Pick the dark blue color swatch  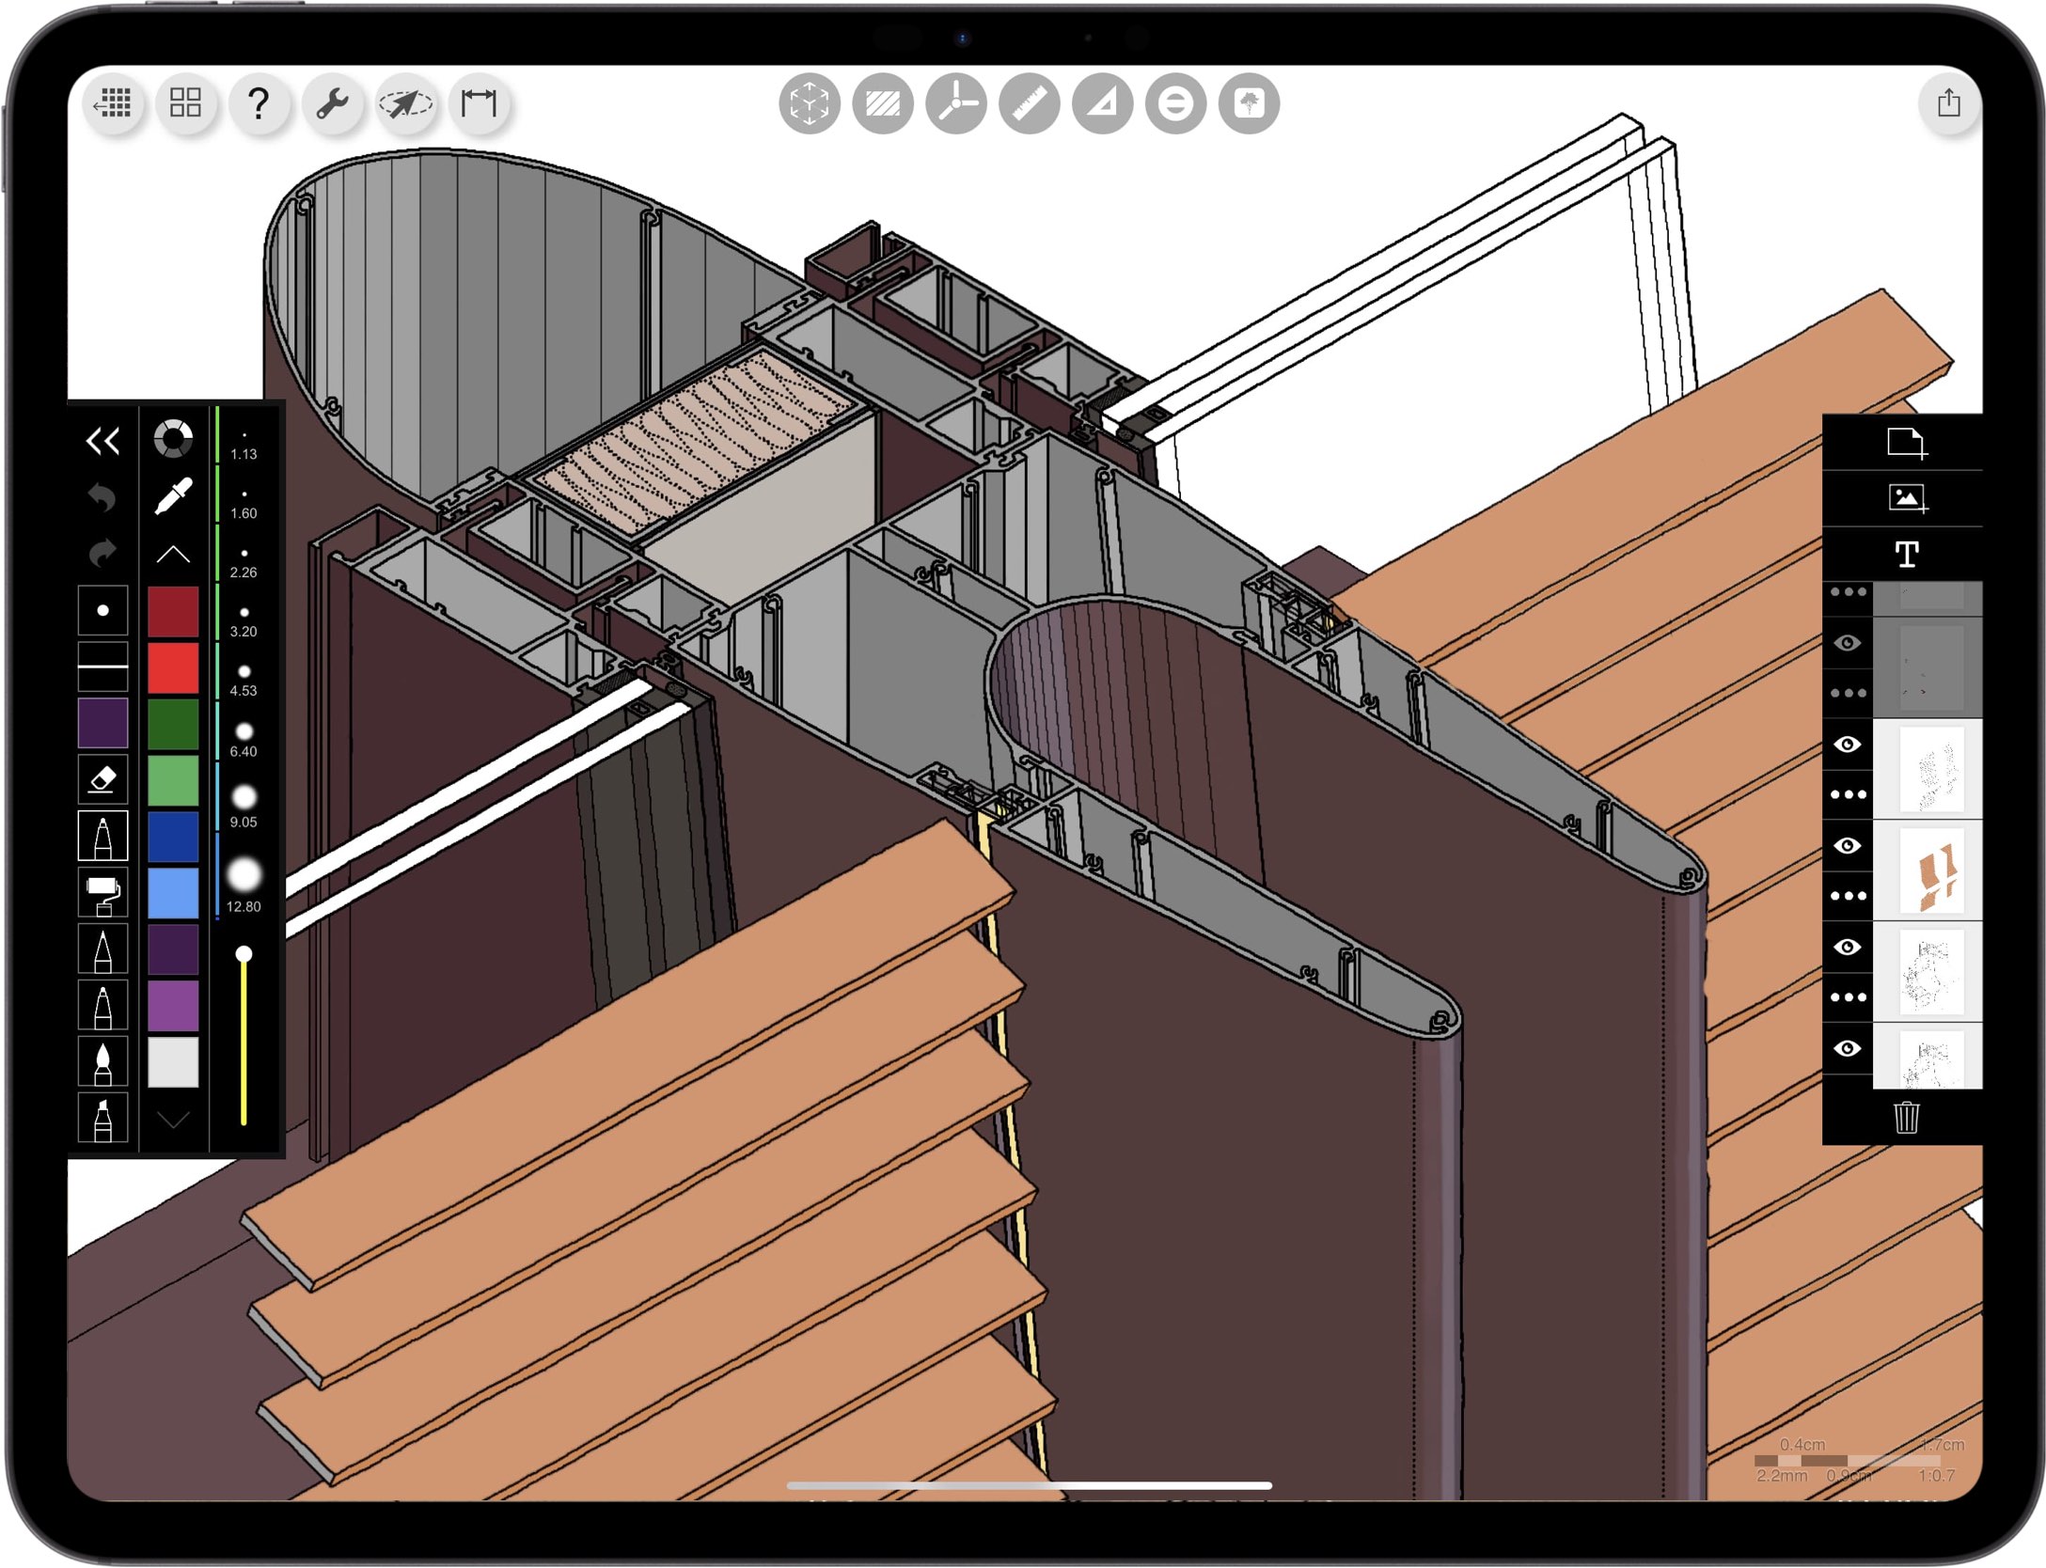point(173,837)
